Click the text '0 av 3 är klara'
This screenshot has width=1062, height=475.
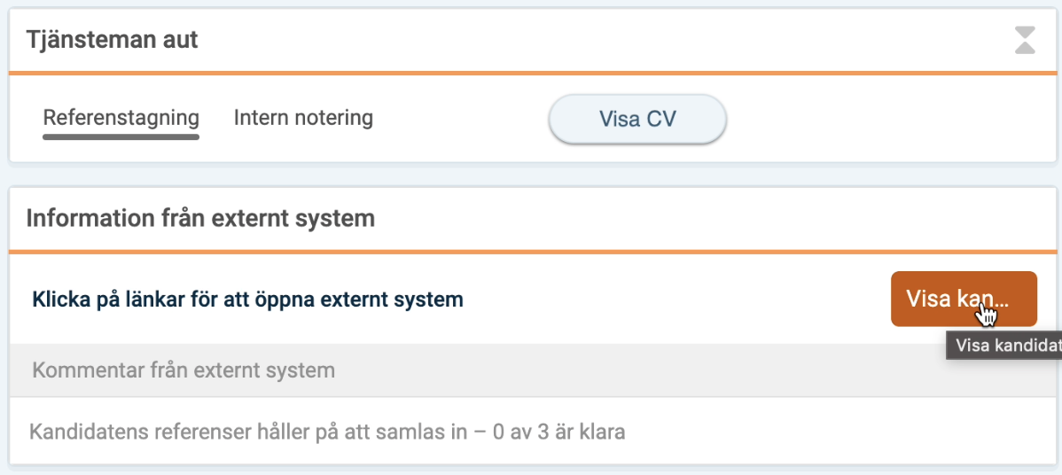click(558, 431)
